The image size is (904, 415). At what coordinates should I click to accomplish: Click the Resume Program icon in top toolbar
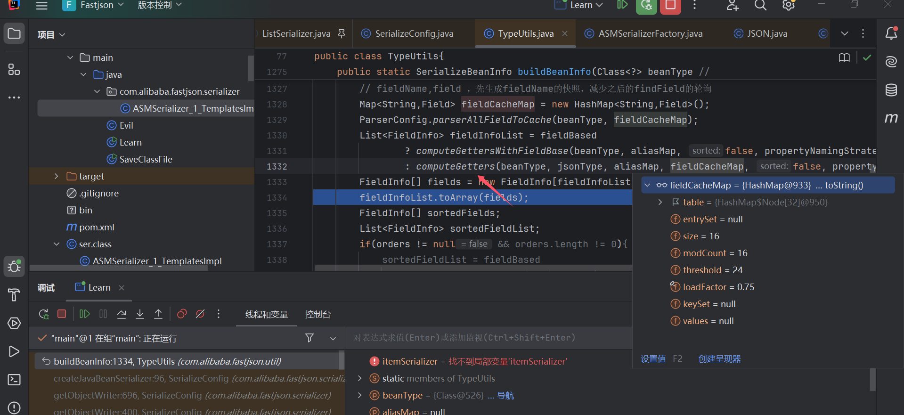click(622, 5)
